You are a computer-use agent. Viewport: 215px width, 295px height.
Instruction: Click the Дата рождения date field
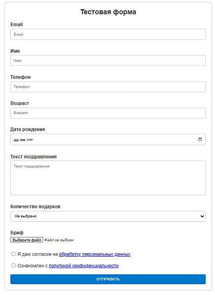(x=108, y=140)
